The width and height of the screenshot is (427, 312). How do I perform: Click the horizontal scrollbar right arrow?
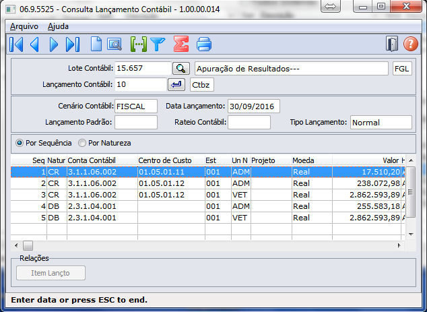(x=399, y=245)
